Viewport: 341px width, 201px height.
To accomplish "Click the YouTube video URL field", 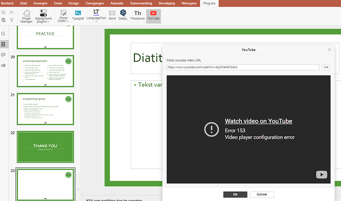I will (x=243, y=67).
